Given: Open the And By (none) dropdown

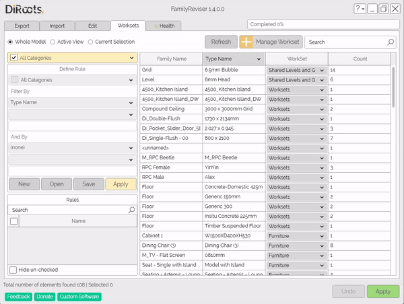Looking at the screenshot, I should tap(132, 147).
